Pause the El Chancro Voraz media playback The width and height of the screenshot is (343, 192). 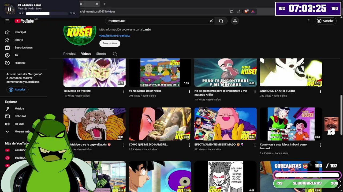(9, 9)
